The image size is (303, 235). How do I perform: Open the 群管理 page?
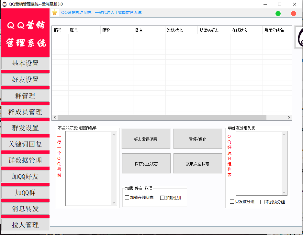(25, 96)
